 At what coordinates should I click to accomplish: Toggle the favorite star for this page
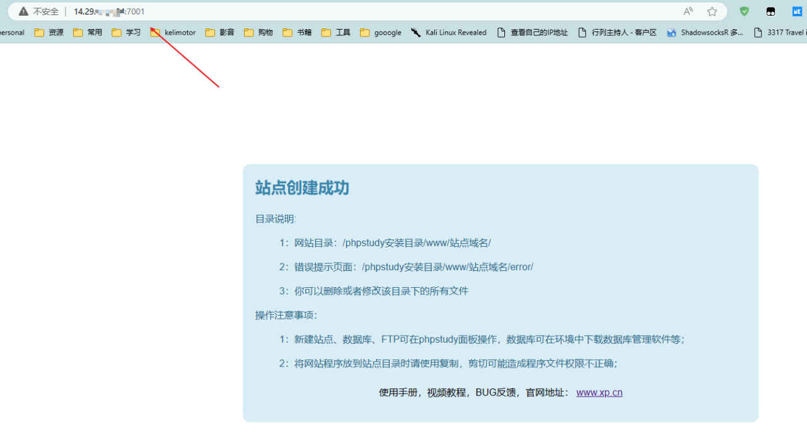(712, 11)
